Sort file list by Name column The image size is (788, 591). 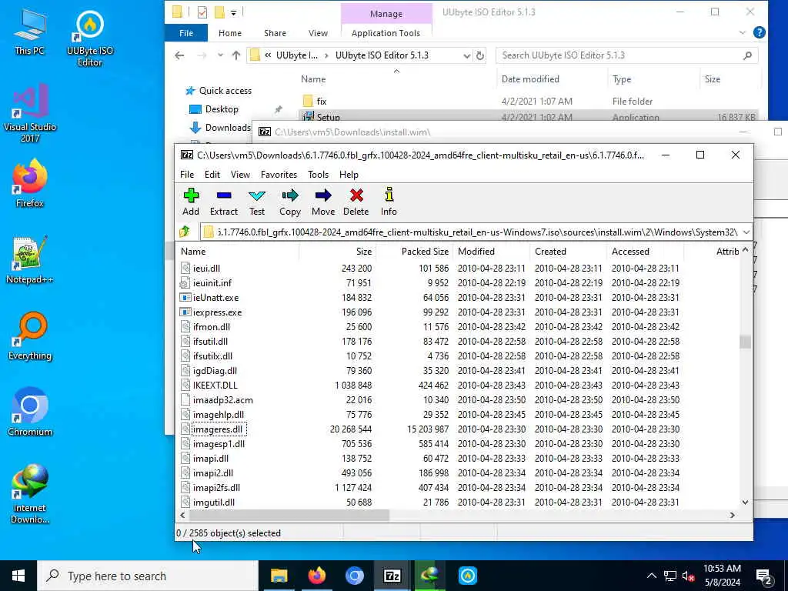click(x=237, y=252)
